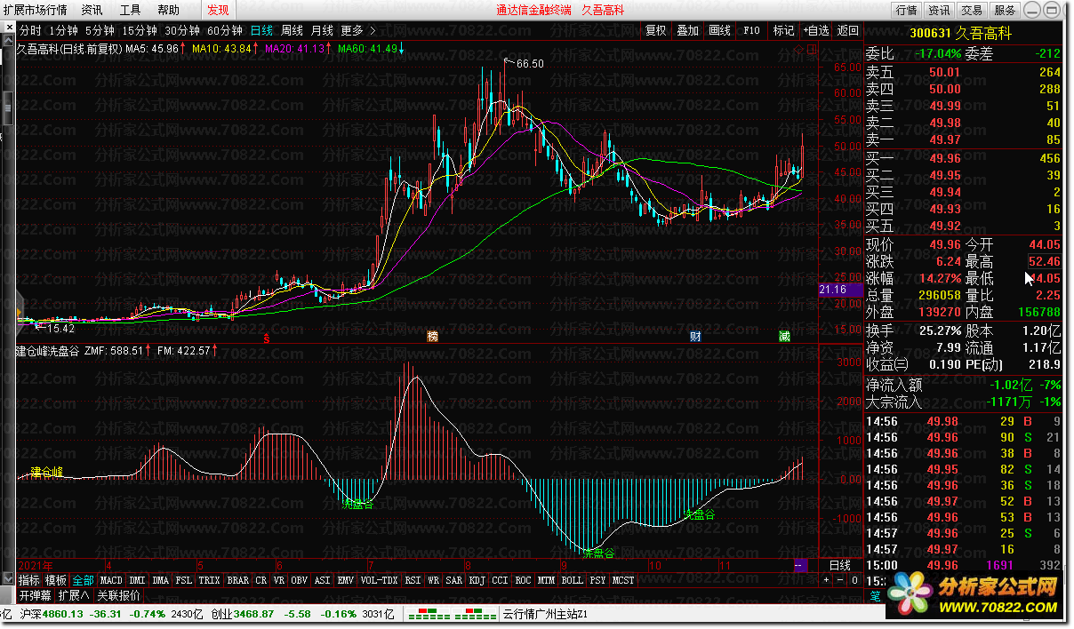Open the 帮助 menu
The height and width of the screenshot is (629, 1074).
point(168,10)
